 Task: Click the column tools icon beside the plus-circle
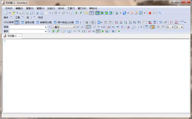(x=92, y=22)
